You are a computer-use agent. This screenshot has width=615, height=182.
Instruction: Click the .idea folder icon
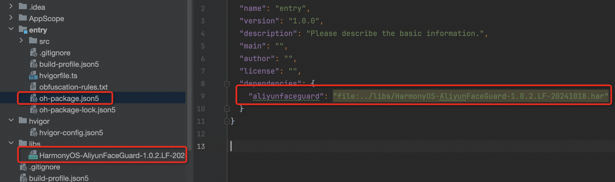[x=23, y=6]
